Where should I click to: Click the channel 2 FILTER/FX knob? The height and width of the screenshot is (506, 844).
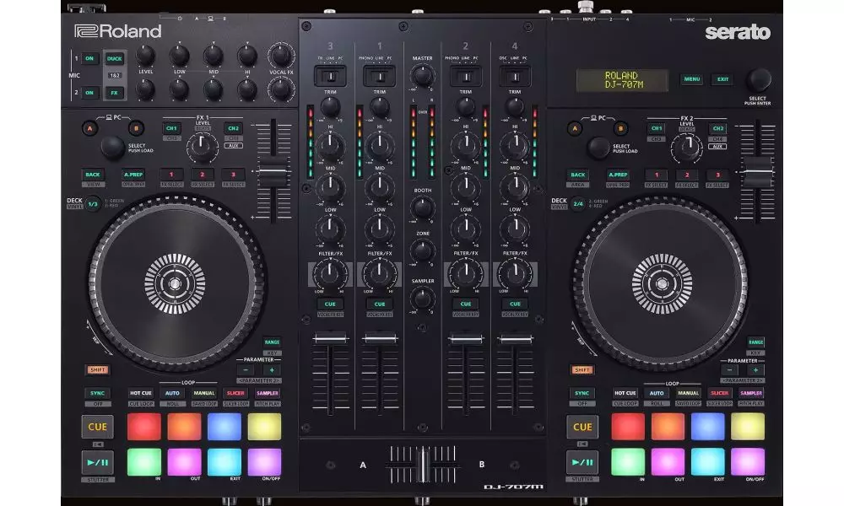(466, 273)
